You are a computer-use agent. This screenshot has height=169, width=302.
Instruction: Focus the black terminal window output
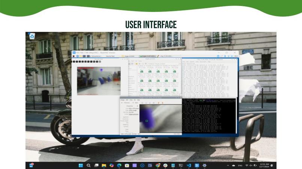pos(209,116)
